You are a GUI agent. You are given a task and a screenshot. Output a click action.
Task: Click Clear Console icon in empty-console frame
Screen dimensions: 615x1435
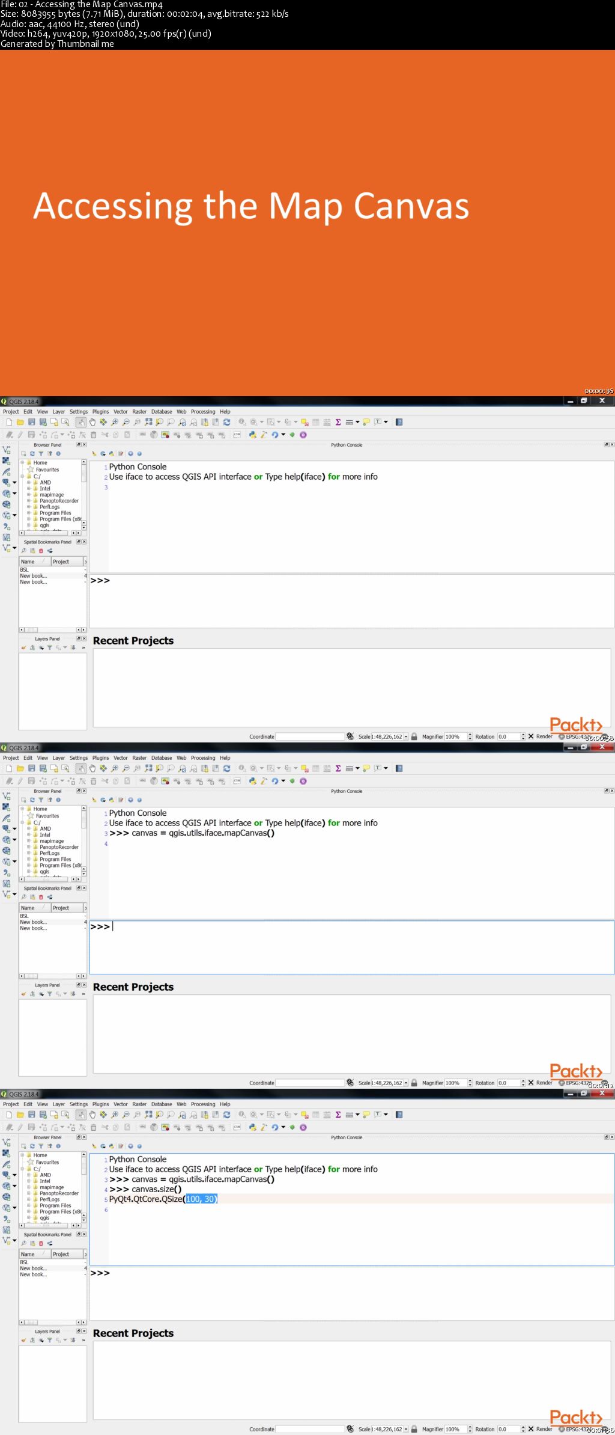click(x=94, y=454)
